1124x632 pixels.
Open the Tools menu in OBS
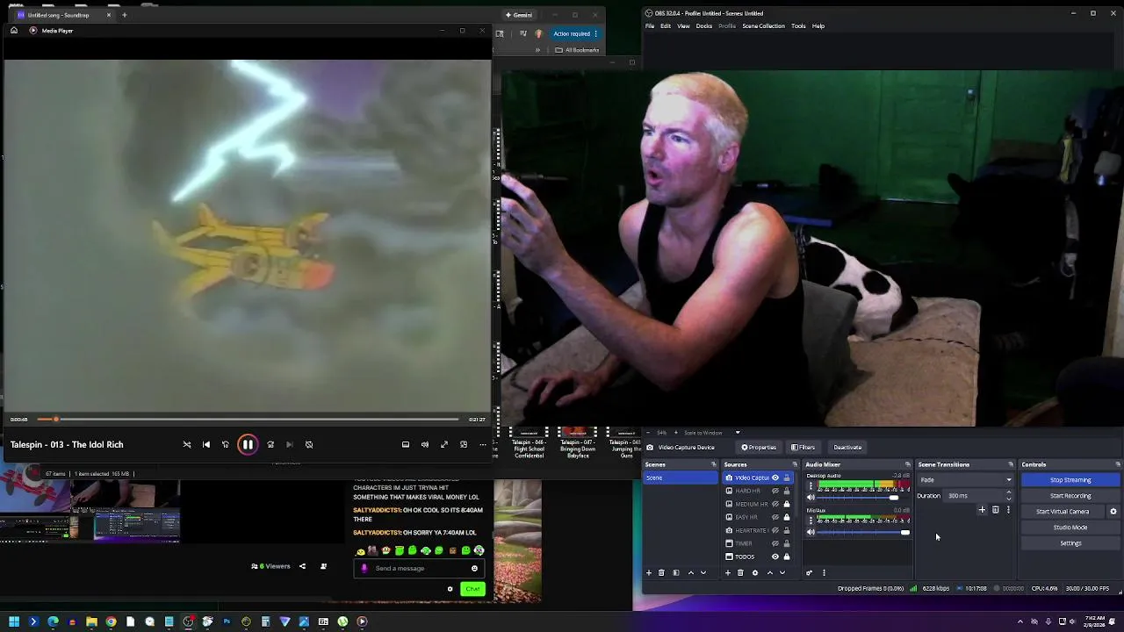coord(798,25)
